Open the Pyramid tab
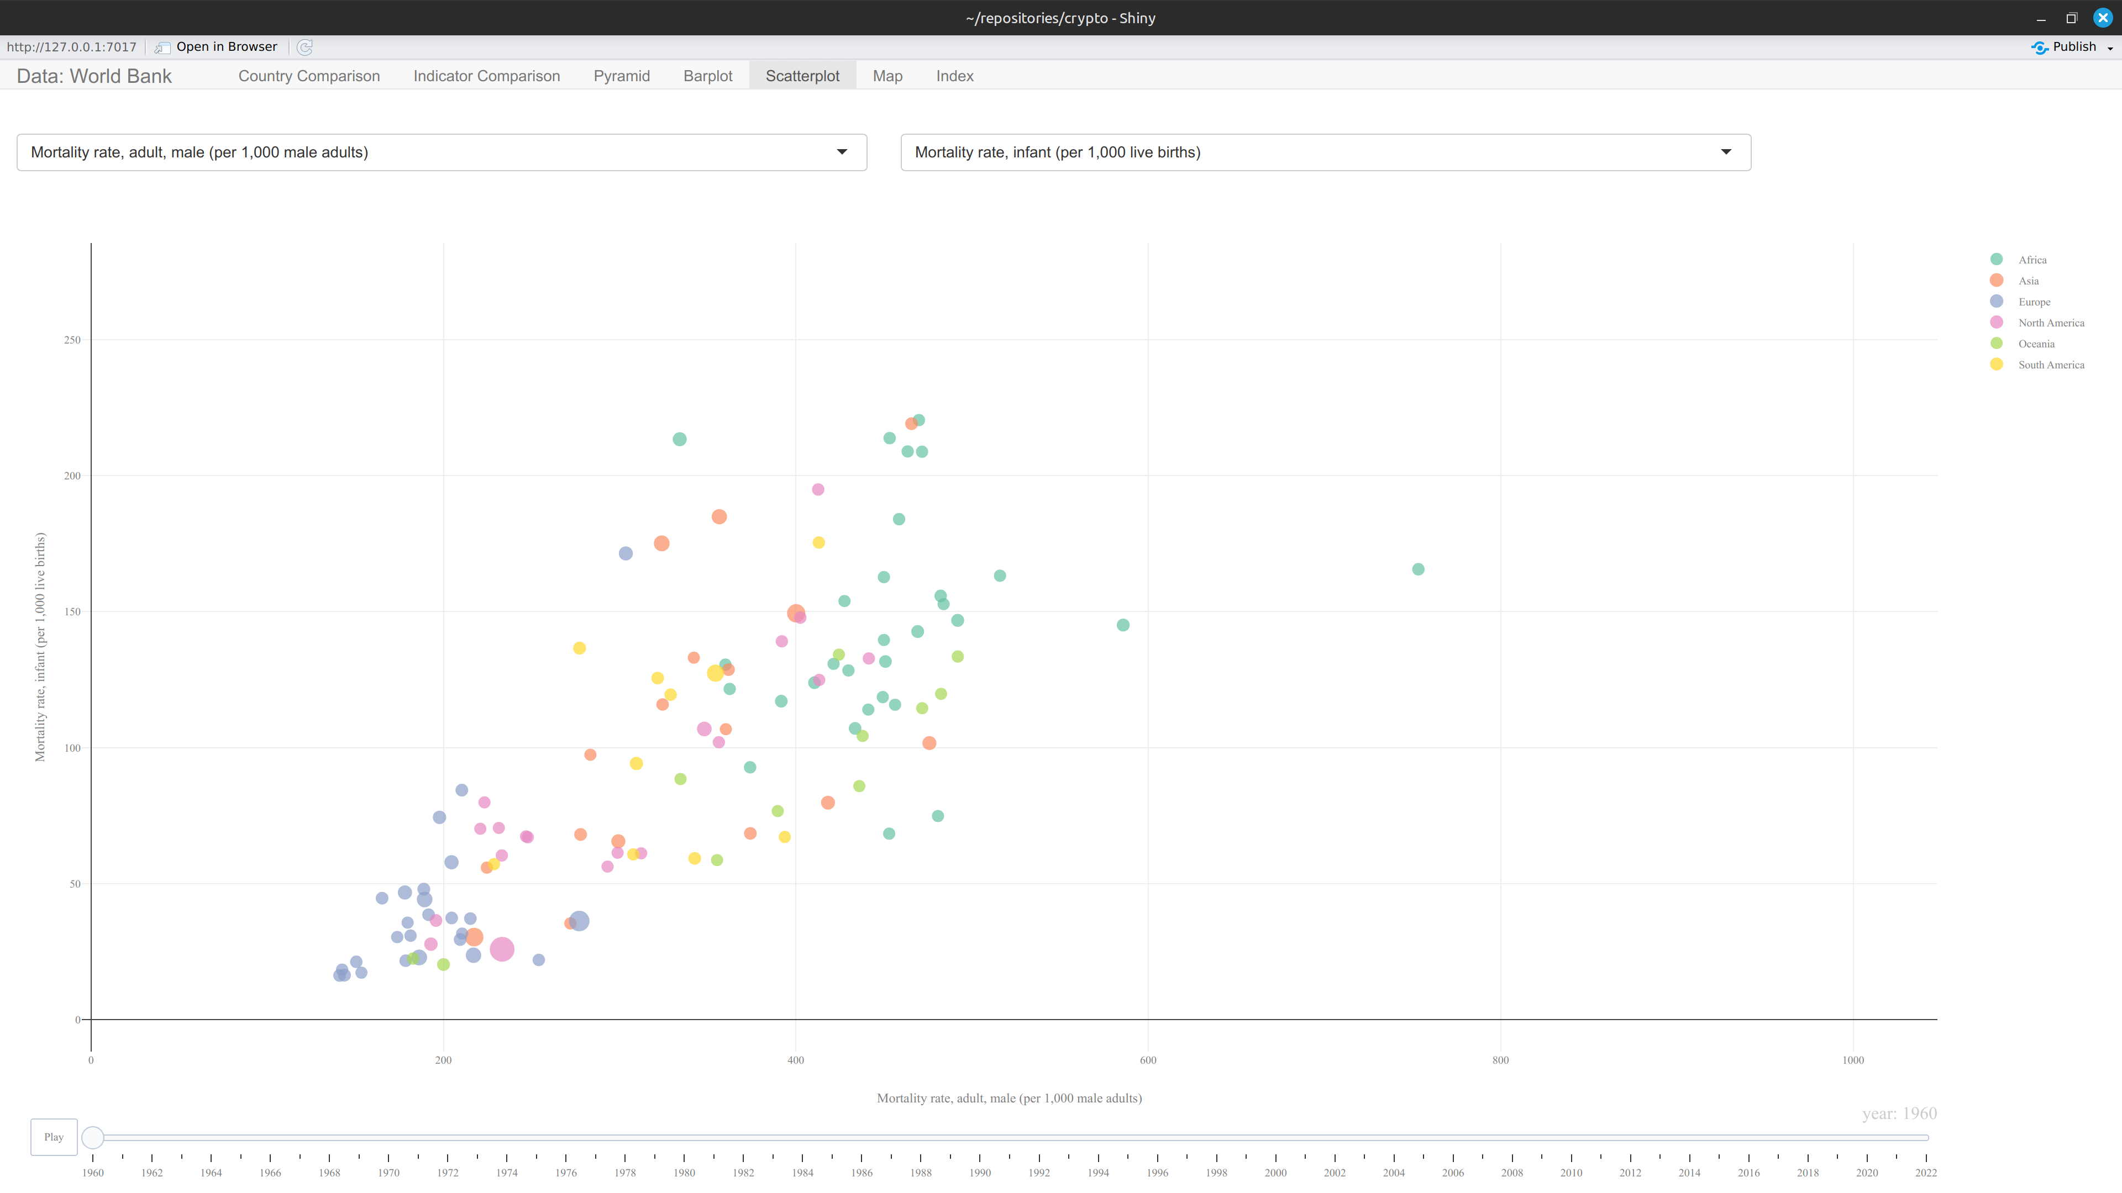Image resolution: width=2122 pixels, height=1193 pixels. click(621, 76)
